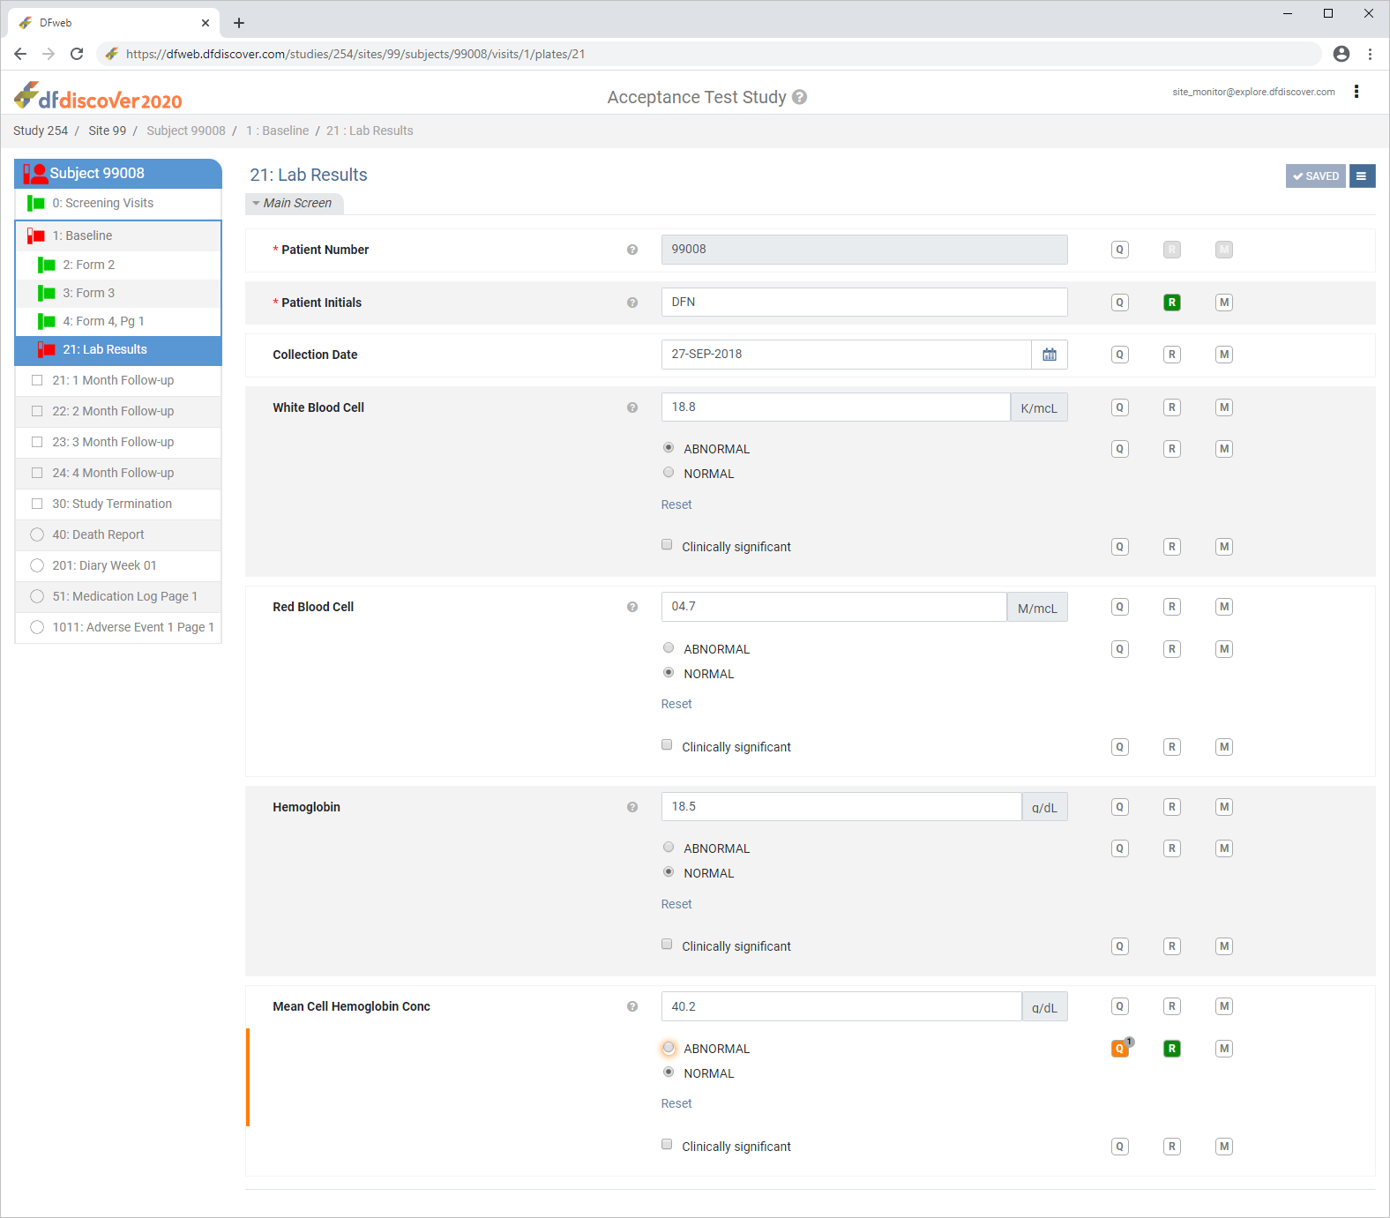1390x1218 pixels.
Task: Open the blue form options menu icon
Action: pos(1362,176)
